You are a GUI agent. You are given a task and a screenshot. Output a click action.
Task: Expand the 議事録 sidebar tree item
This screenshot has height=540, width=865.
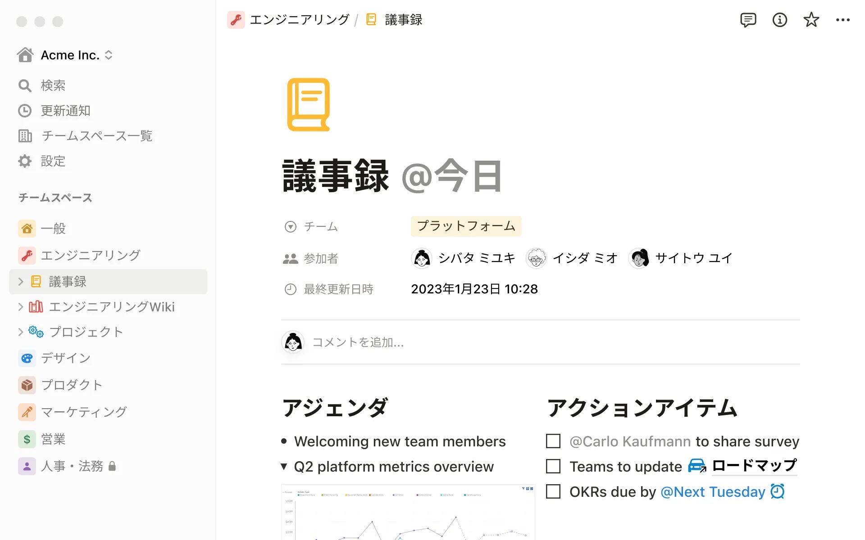point(21,282)
